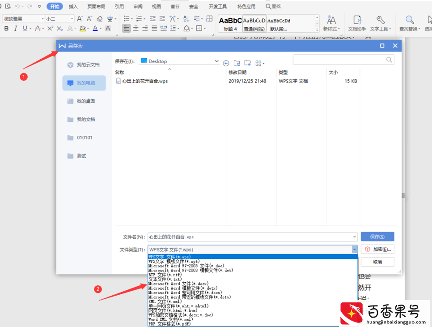Click the font color icon
The height and width of the screenshot is (327, 432).
pos(95,28)
